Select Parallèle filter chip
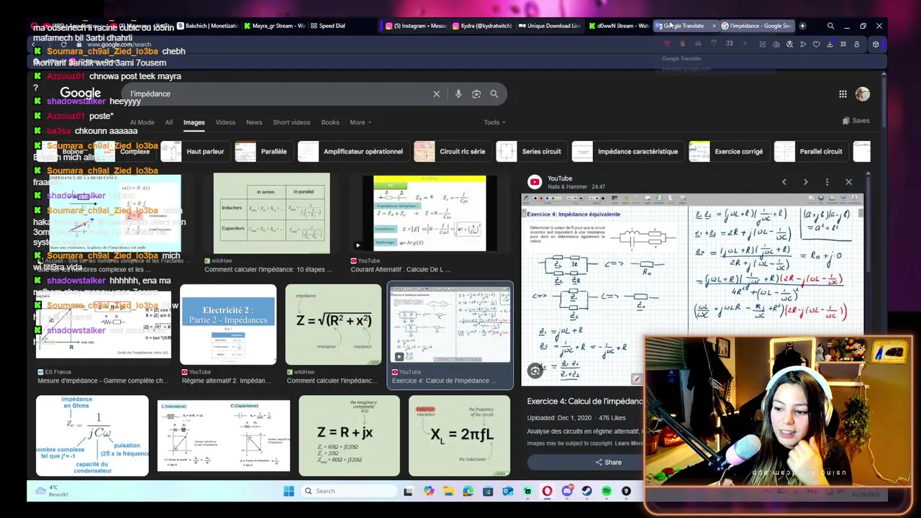This screenshot has height=518, width=921. 262,152
